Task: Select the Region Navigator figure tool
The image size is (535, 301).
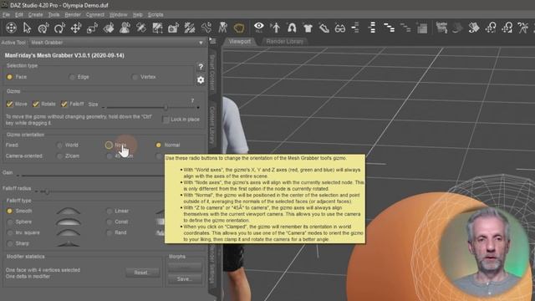Action: point(125,28)
